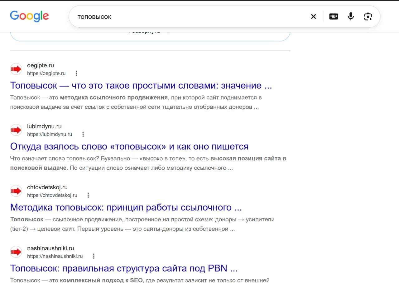Click the chtovdetskoj.ru favicon
This screenshot has width=399, height=283.
(16, 191)
